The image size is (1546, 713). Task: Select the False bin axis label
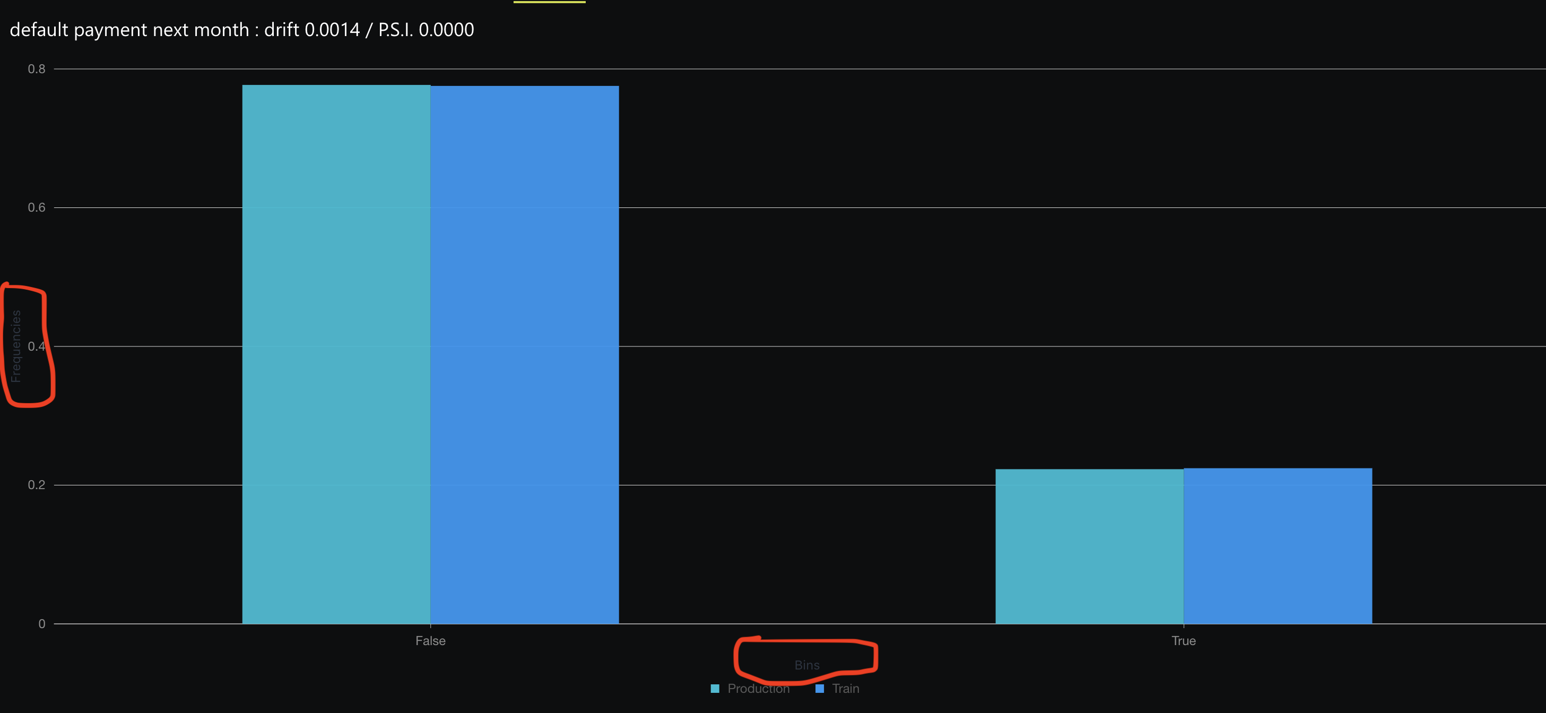[430, 641]
